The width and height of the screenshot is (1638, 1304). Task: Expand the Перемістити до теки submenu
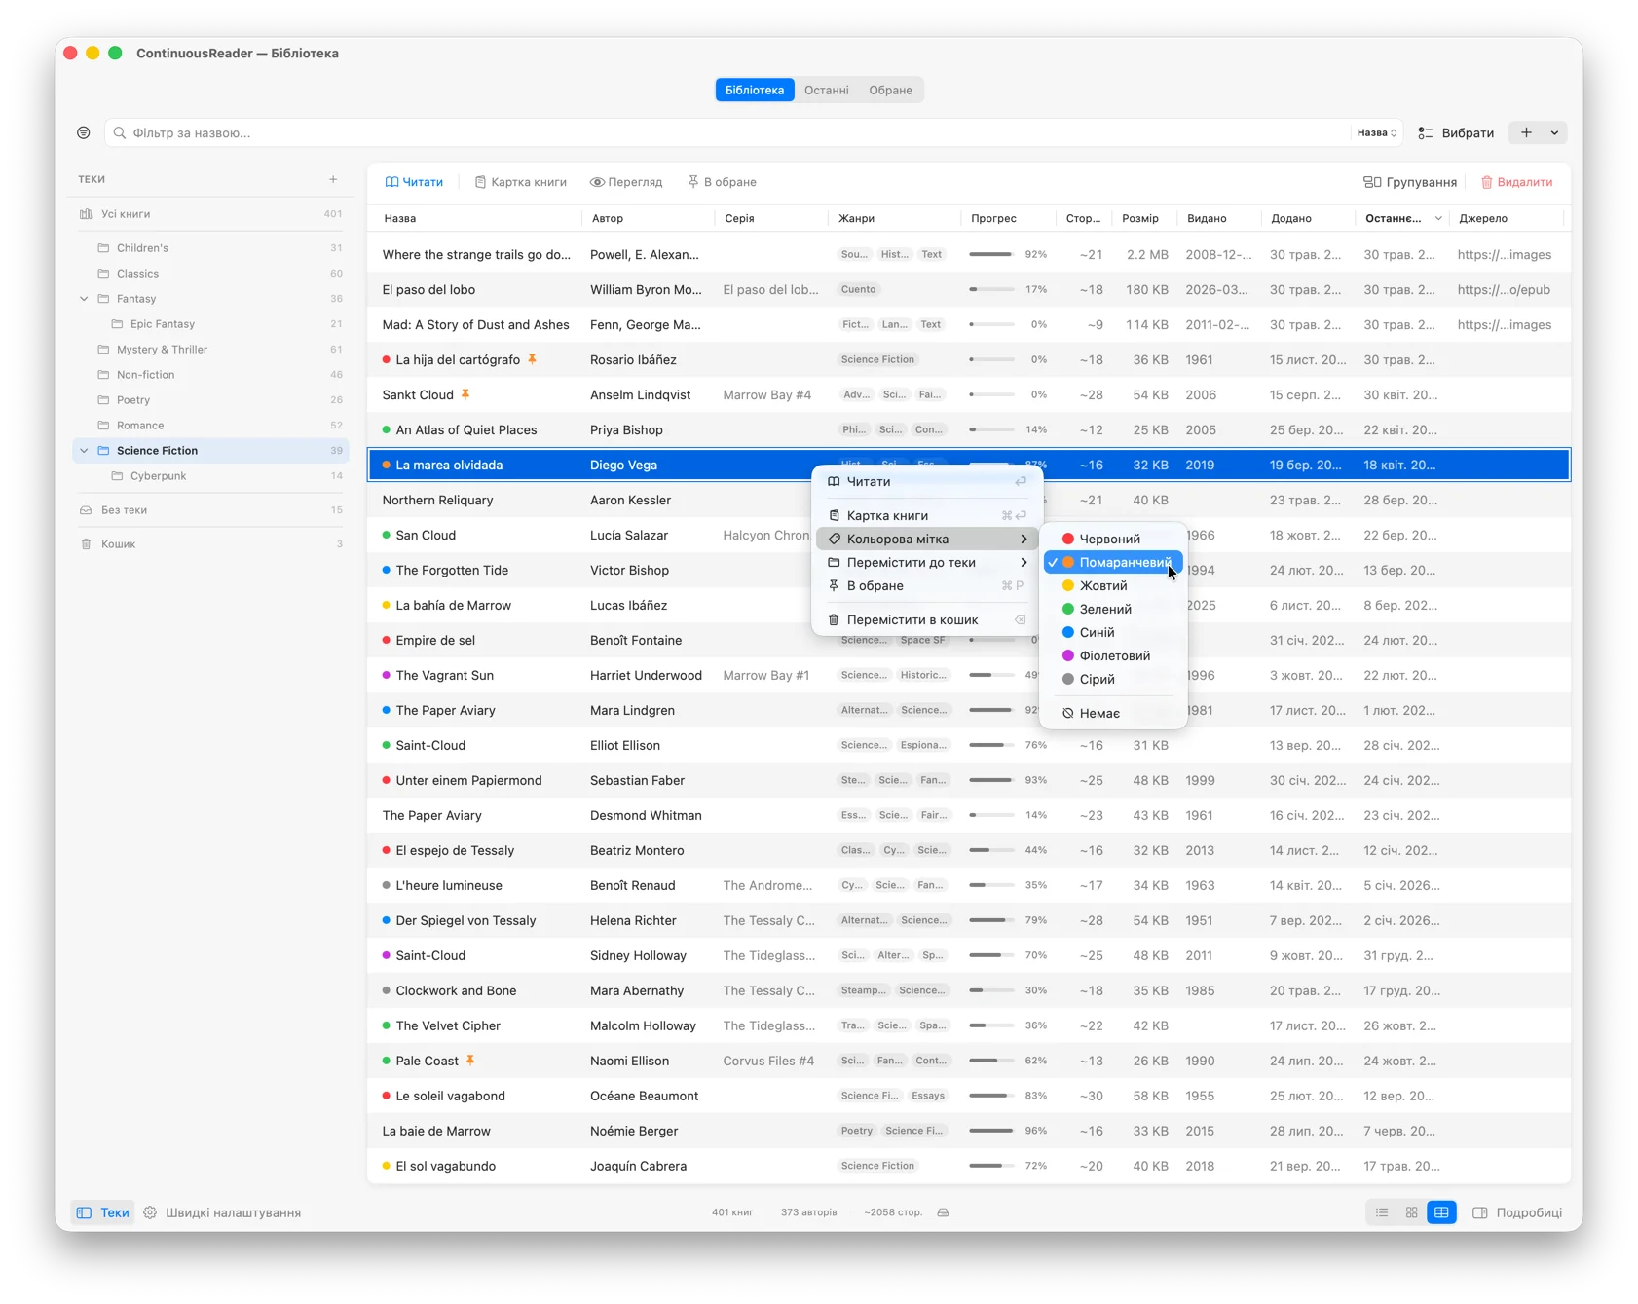pyautogui.click(x=927, y=562)
